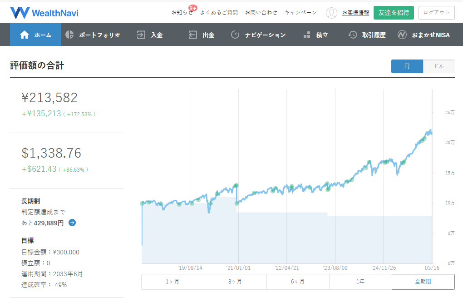Open the ポートフォリオ pie chart menu
Image resolution: width=463 pixels, height=298 pixels.
[93, 35]
